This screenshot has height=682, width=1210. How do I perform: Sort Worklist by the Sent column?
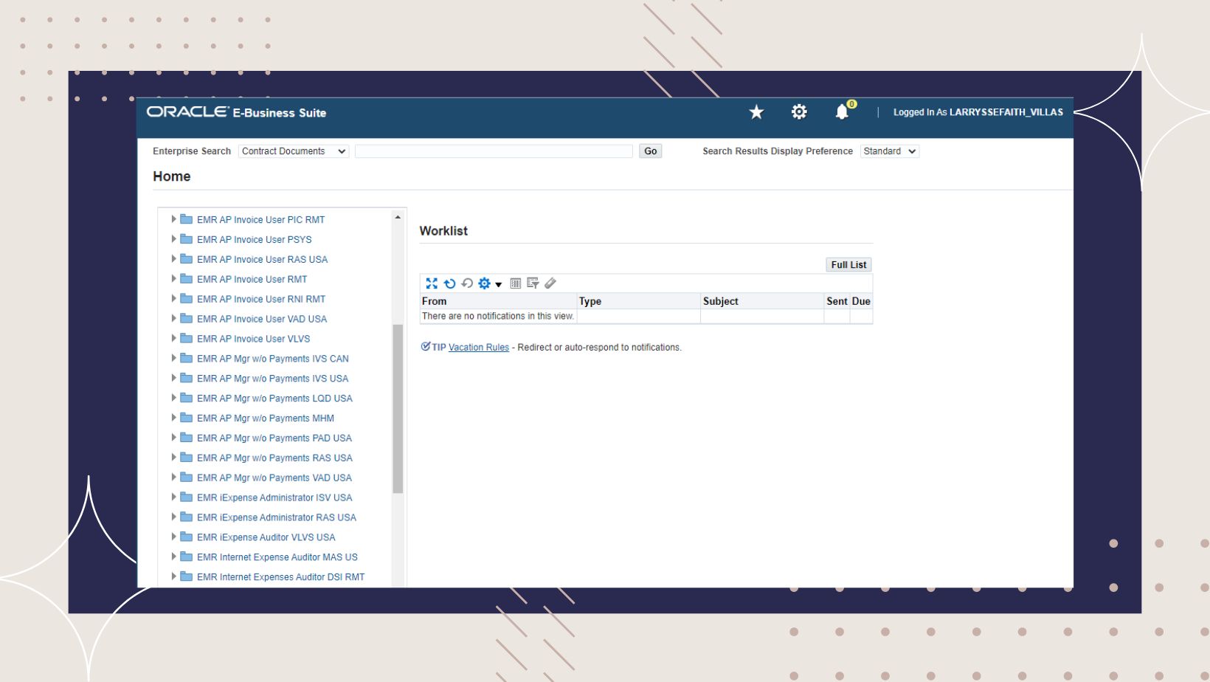[x=837, y=301]
